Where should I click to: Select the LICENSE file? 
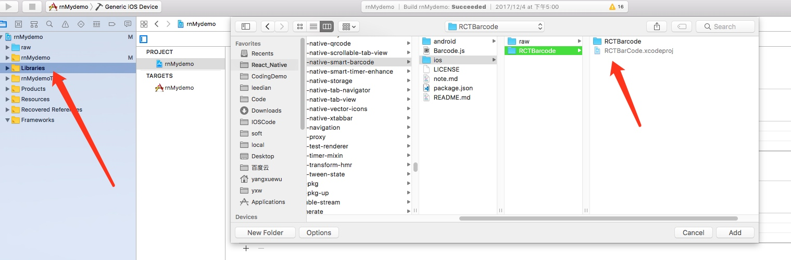(x=457, y=70)
